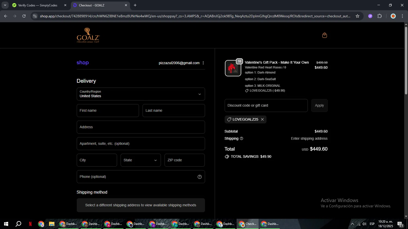
Task: Open the taskbar clock and date
Action: pos(385,224)
